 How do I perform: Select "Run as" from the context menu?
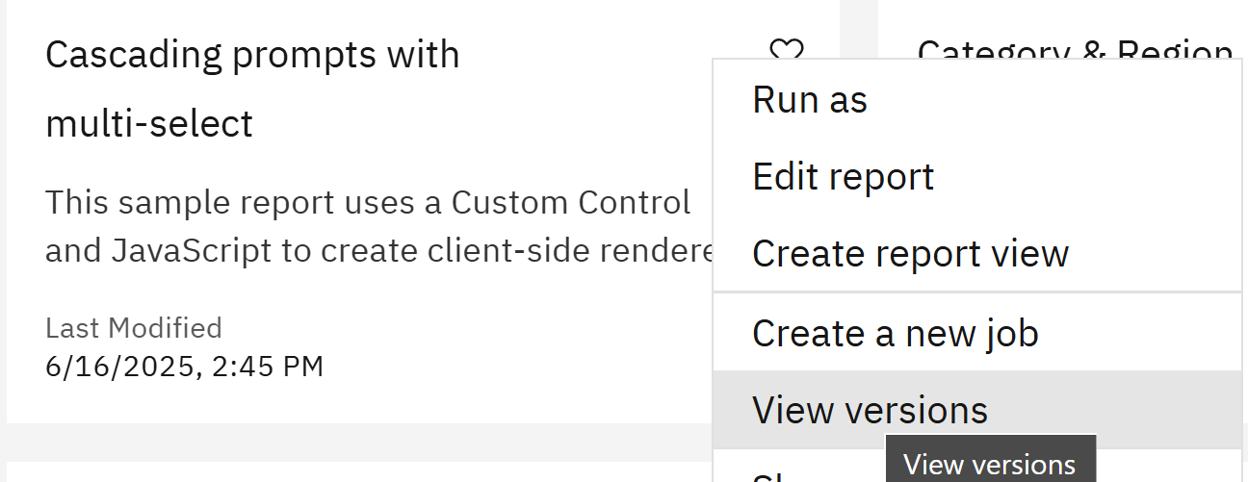click(809, 100)
